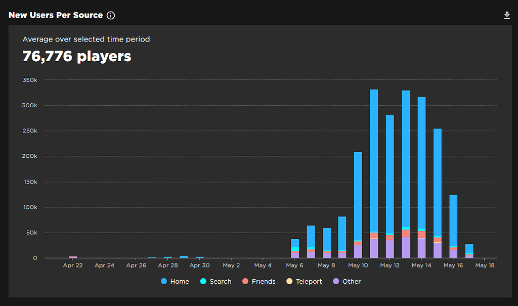Click the New Users Per Source title
This screenshot has height=306, width=518.
point(56,15)
